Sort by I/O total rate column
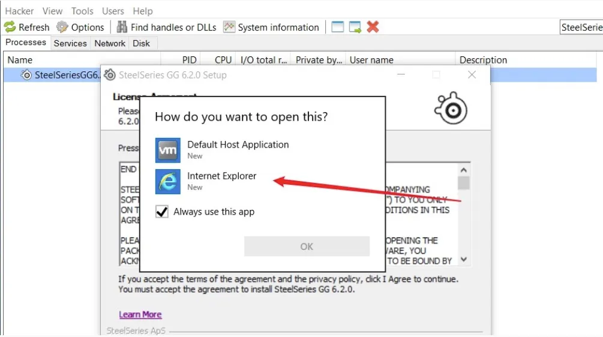This screenshot has width=603, height=337. pyautogui.click(x=263, y=60)
